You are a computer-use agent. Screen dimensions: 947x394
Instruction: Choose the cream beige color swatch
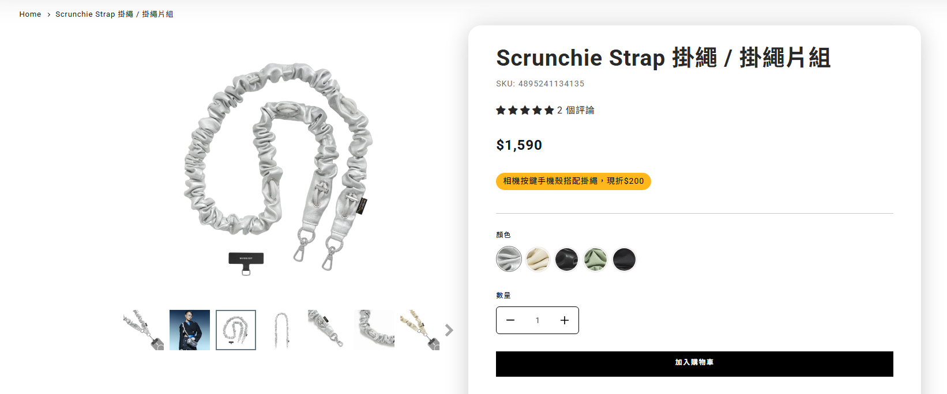pyautogui.click(x=538, y=259)
